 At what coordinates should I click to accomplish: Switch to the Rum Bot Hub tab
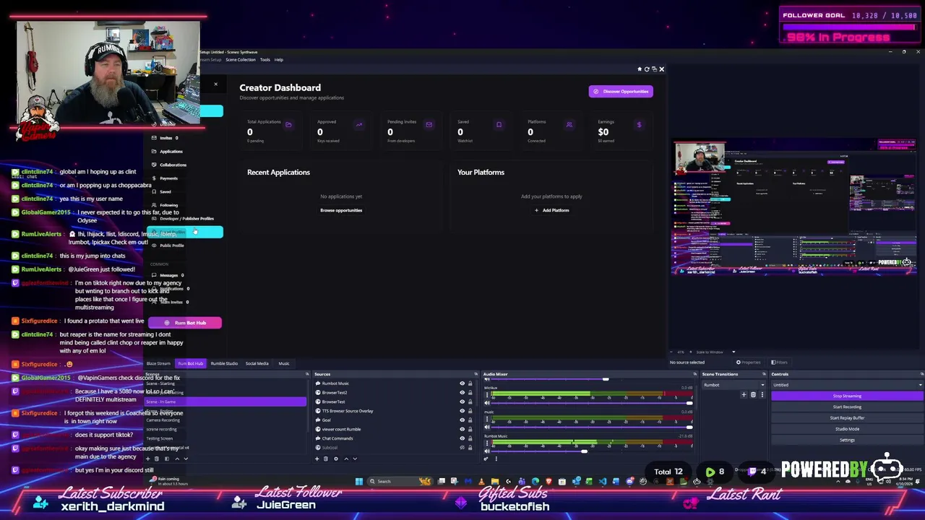click(191, 363)
